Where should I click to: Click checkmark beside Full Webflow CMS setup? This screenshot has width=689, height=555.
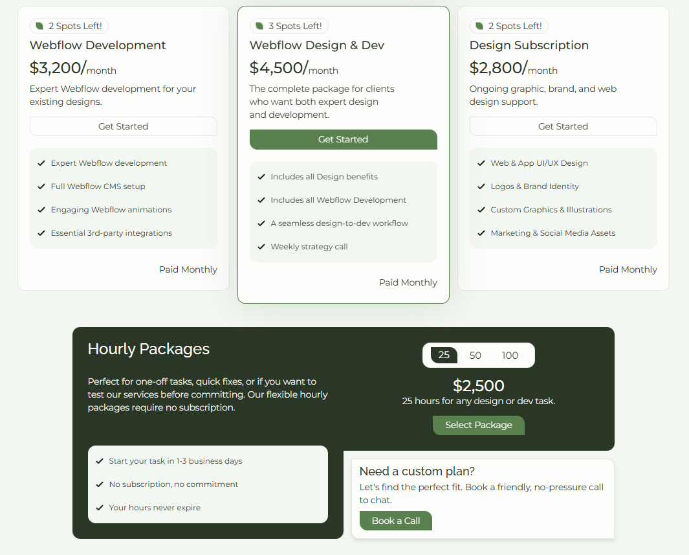(x=41, y=187)
